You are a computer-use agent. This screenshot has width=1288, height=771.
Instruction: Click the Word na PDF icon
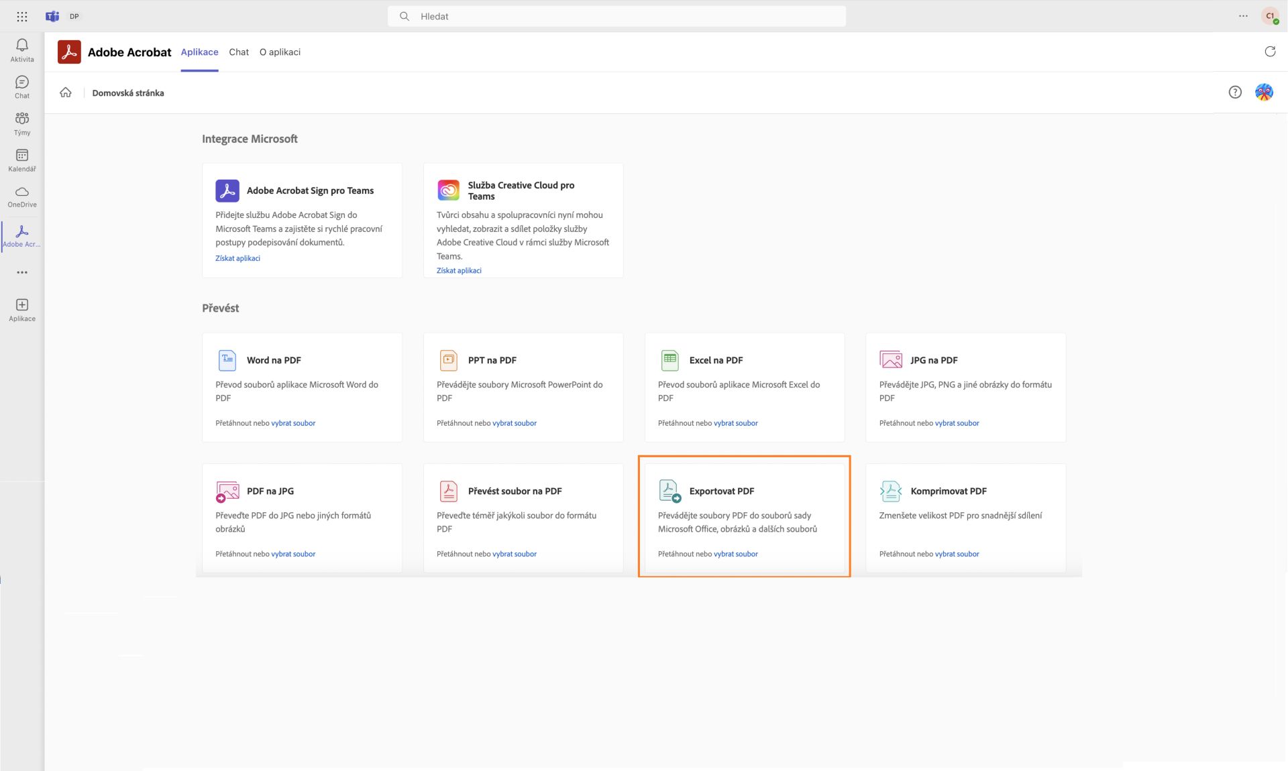click(x=227, y=360)
